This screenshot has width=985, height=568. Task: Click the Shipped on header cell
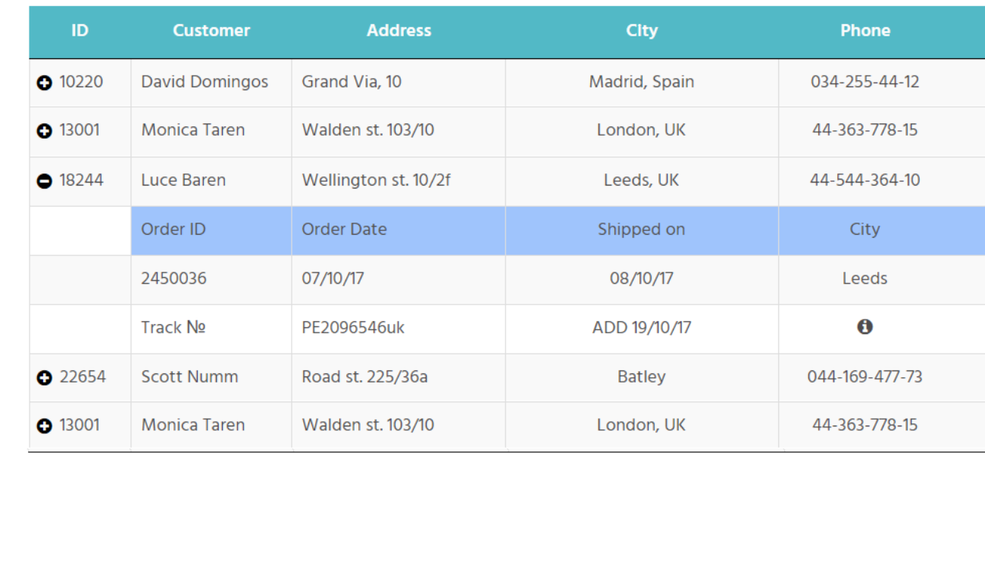pos(641,229)
